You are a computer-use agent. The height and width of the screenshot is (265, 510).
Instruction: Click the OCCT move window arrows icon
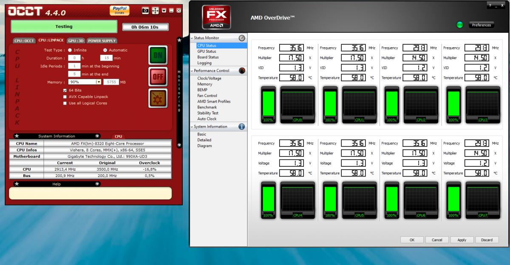pos(155,11)
